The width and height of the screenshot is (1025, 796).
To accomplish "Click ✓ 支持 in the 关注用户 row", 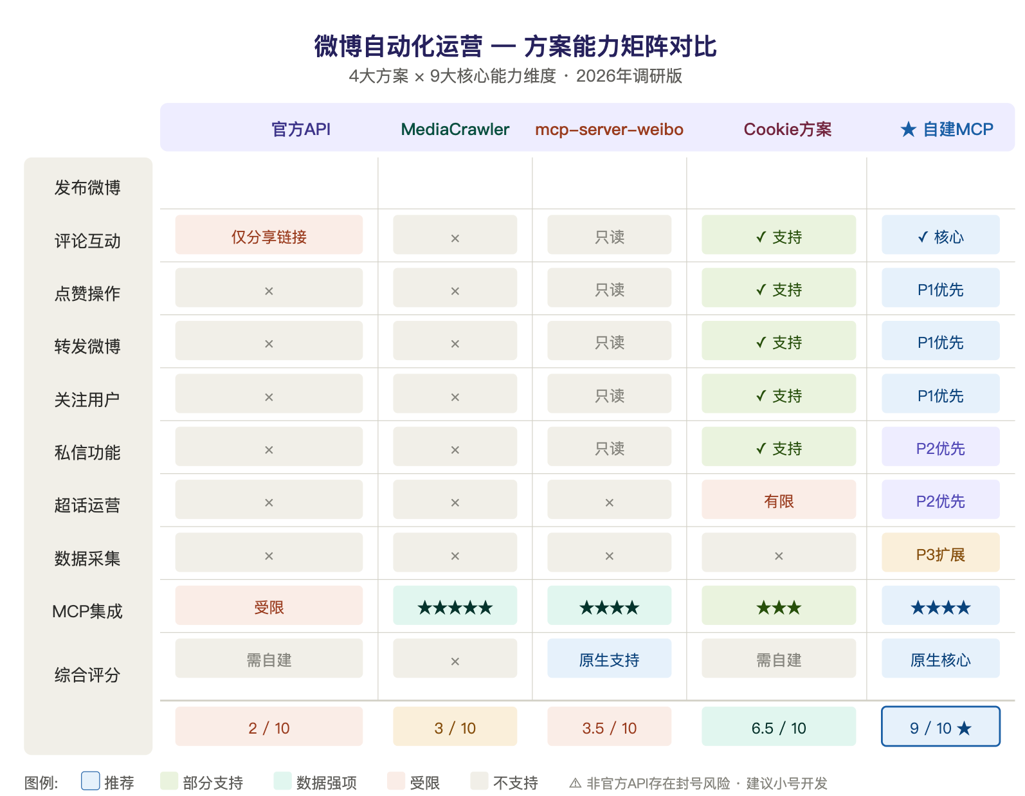I will coord(779,393).
